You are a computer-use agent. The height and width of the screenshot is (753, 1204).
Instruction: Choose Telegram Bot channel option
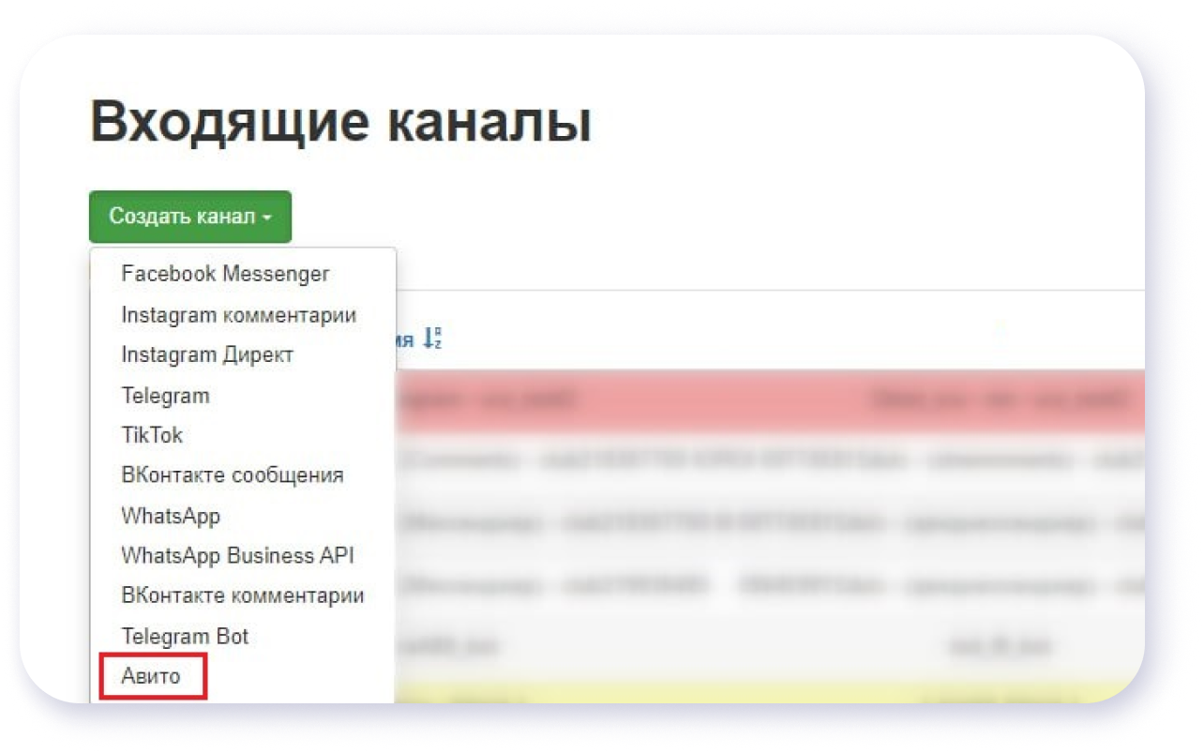[185, 637]
